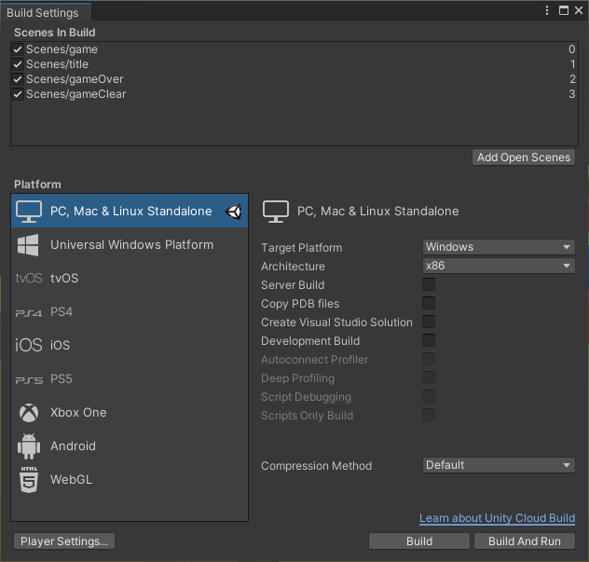Open the Learn about Unity Cloud Build link
The height and width of the screenshot is (562, 589).
click(x=497, y=518)
